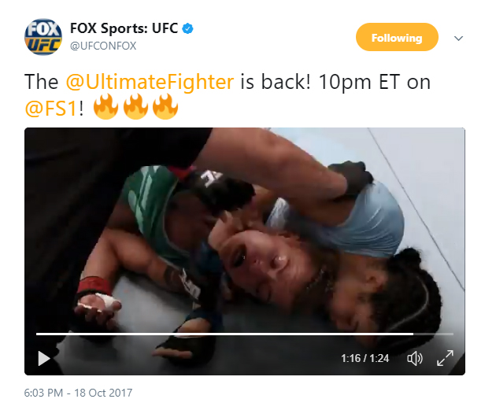Screen dimensions: 485x410
Task: Click the middle fire emoji
Action: pyautogui.click(x=135, y=107)
